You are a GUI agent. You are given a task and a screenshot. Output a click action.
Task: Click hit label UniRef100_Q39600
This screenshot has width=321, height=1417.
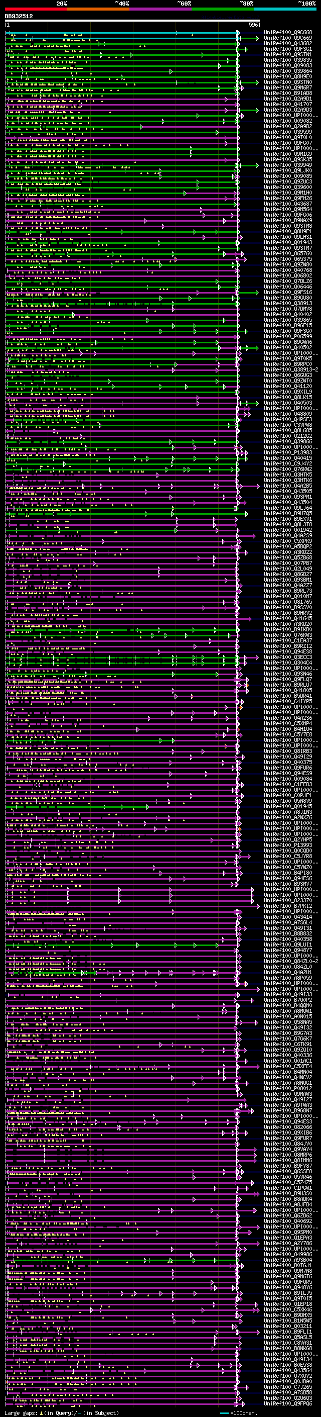(x=288, y=187)
